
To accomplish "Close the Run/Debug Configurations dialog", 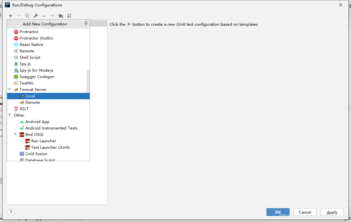I will pos(341,5).
